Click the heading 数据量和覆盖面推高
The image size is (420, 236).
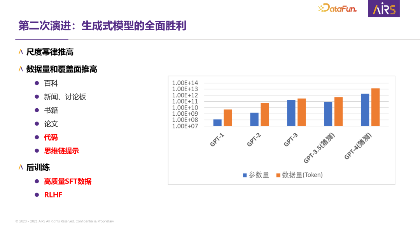pos(61,69)
